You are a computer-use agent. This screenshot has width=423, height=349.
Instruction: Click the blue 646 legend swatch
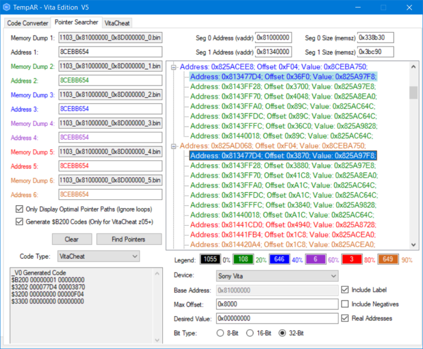coord(279,259)
